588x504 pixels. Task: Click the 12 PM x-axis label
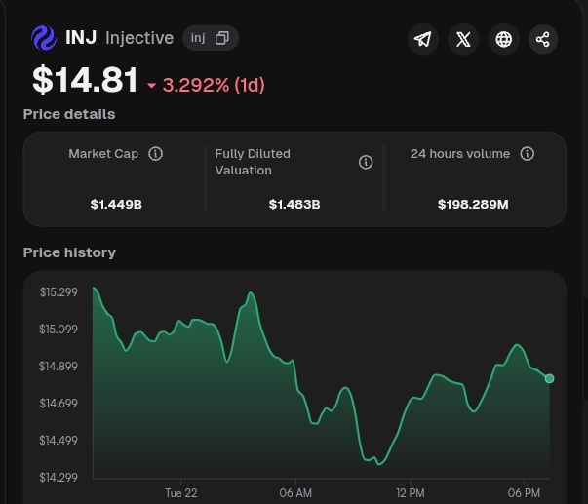coord(411,492)
